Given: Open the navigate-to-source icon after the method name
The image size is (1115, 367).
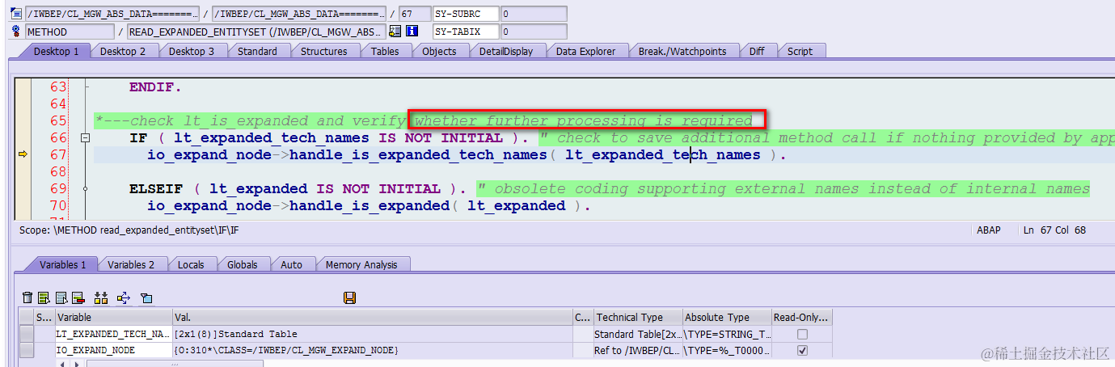Looking at the screenshot, I should (395, 32).
